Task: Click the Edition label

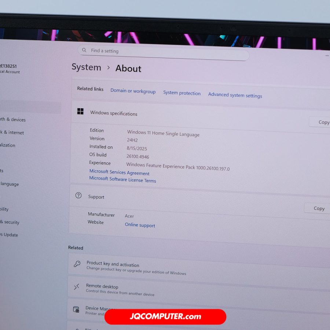Action: pos(97,130)
